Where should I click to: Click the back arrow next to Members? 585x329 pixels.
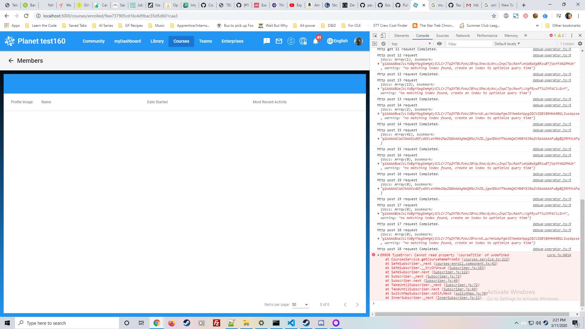pyautogui.click(x=11, y=61)
